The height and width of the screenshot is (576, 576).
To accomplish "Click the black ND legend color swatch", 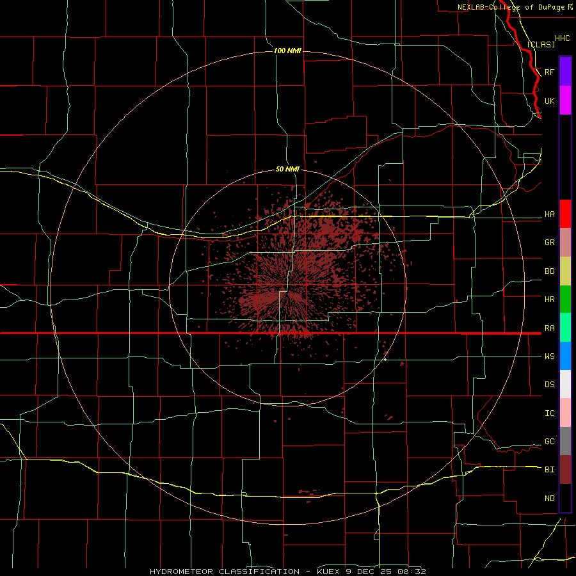I will point(565,498).
